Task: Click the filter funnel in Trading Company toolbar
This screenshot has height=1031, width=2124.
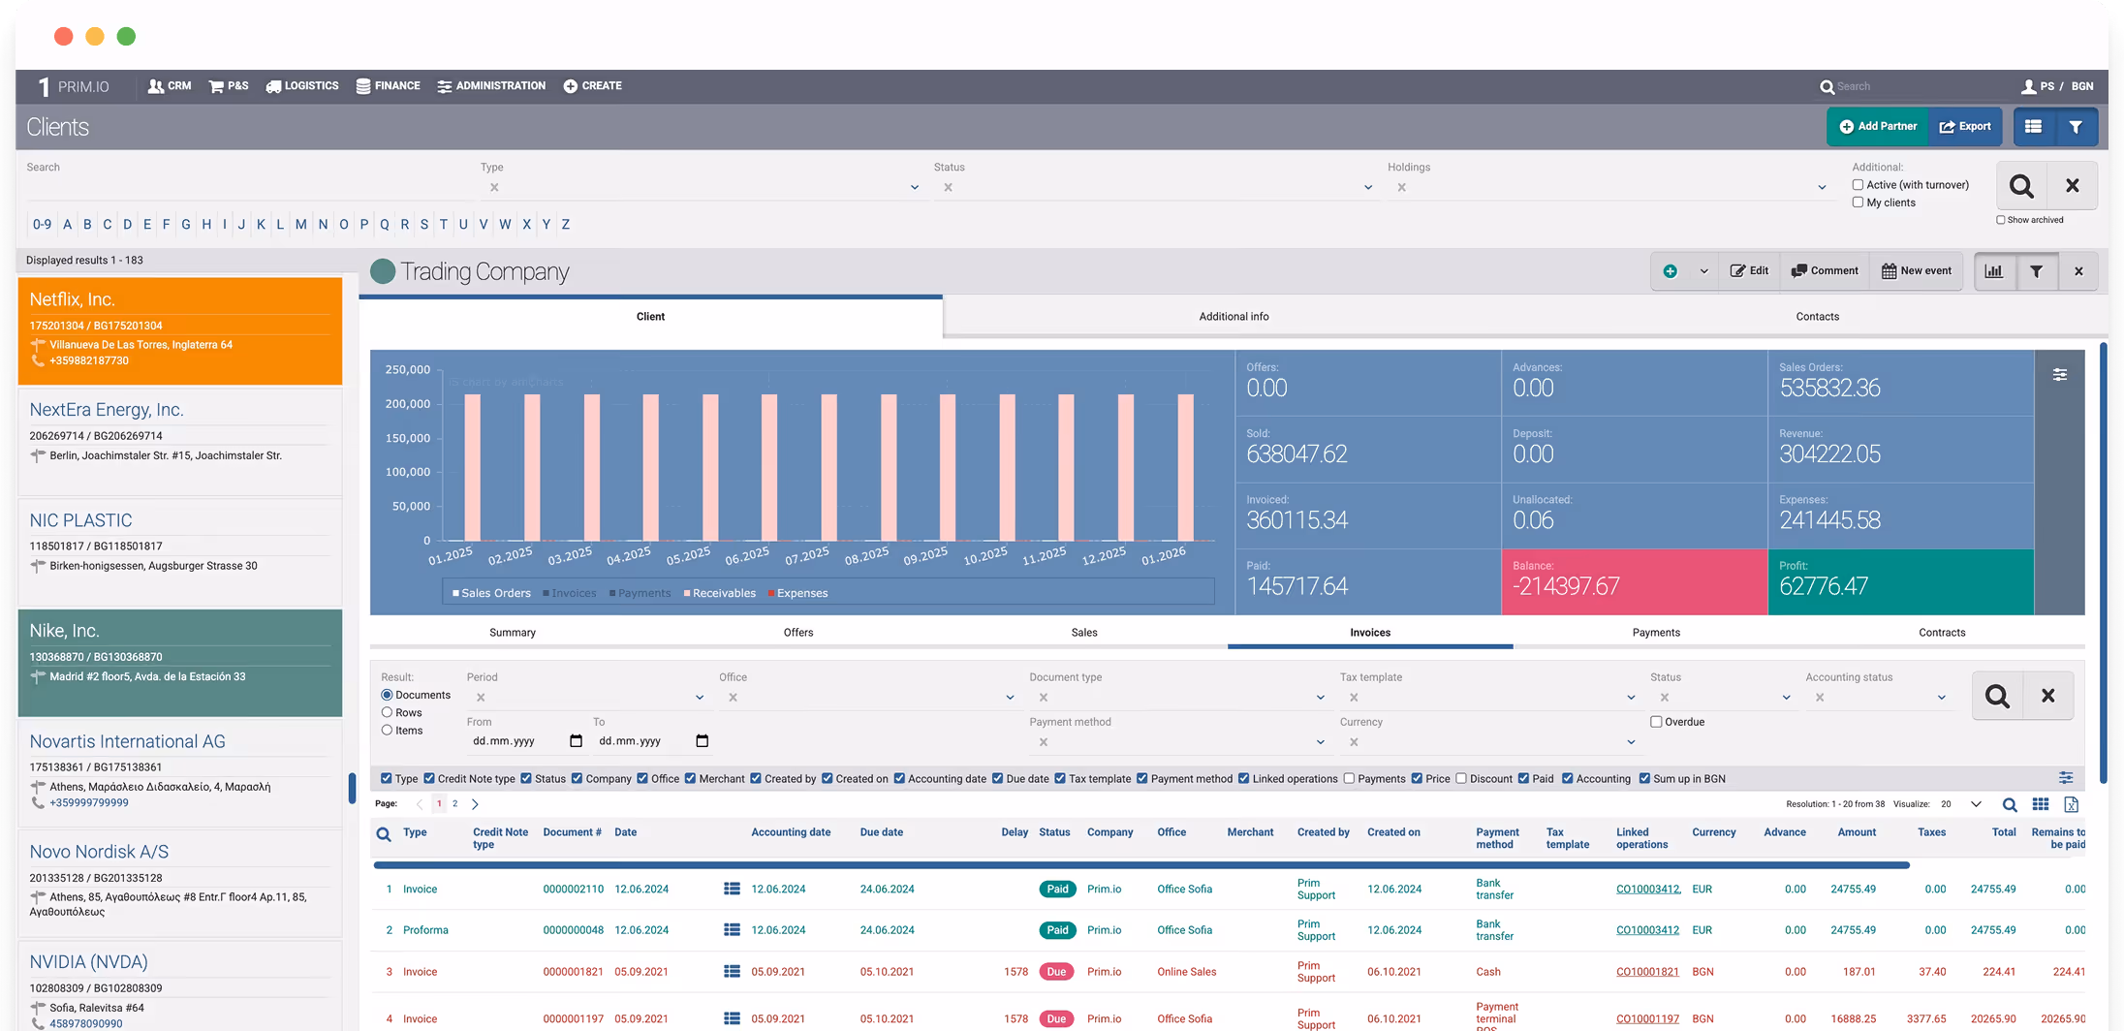Action: 2037,271
